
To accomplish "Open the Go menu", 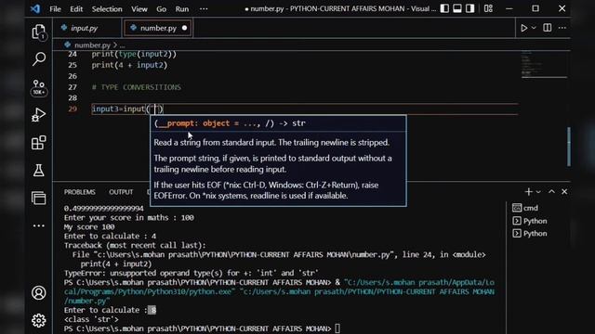I will [161, 8].
